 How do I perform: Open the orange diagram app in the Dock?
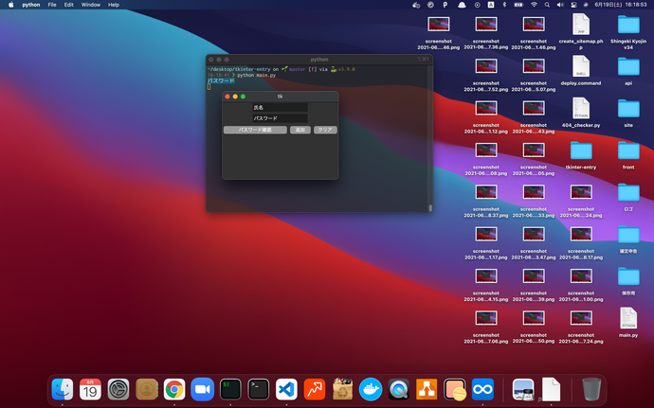pos(427,389)
